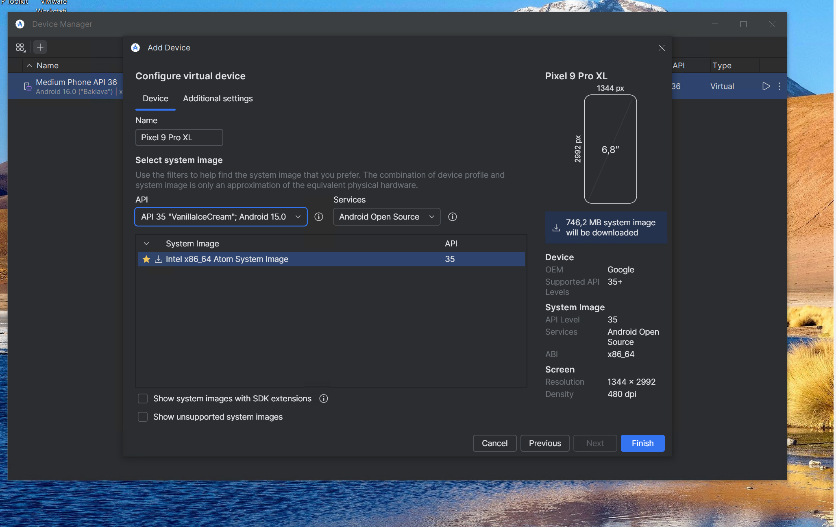Click the info icon beside Services dropdown
Screen dimensions: 836x527
tap(452, 217)
